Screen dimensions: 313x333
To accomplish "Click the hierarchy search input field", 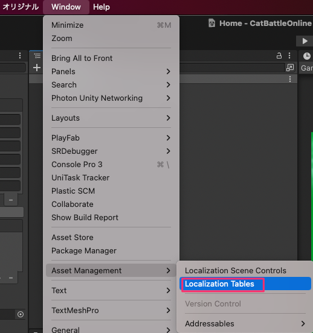I will tap(231, 68).
